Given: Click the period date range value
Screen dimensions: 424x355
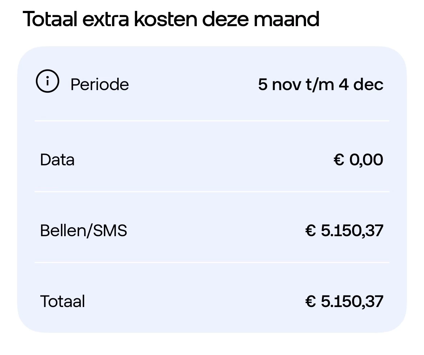Looking at the screenshot, I should point(321,85).
